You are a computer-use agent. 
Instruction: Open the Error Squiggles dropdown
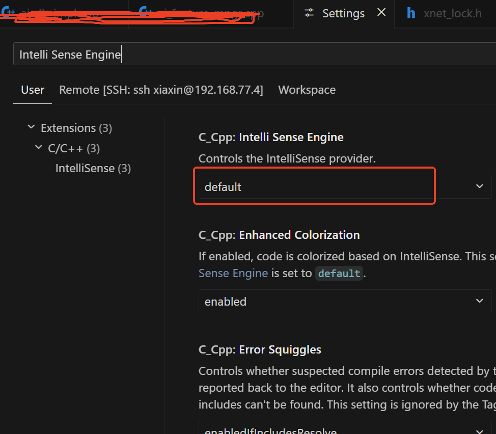pos(345,428)
